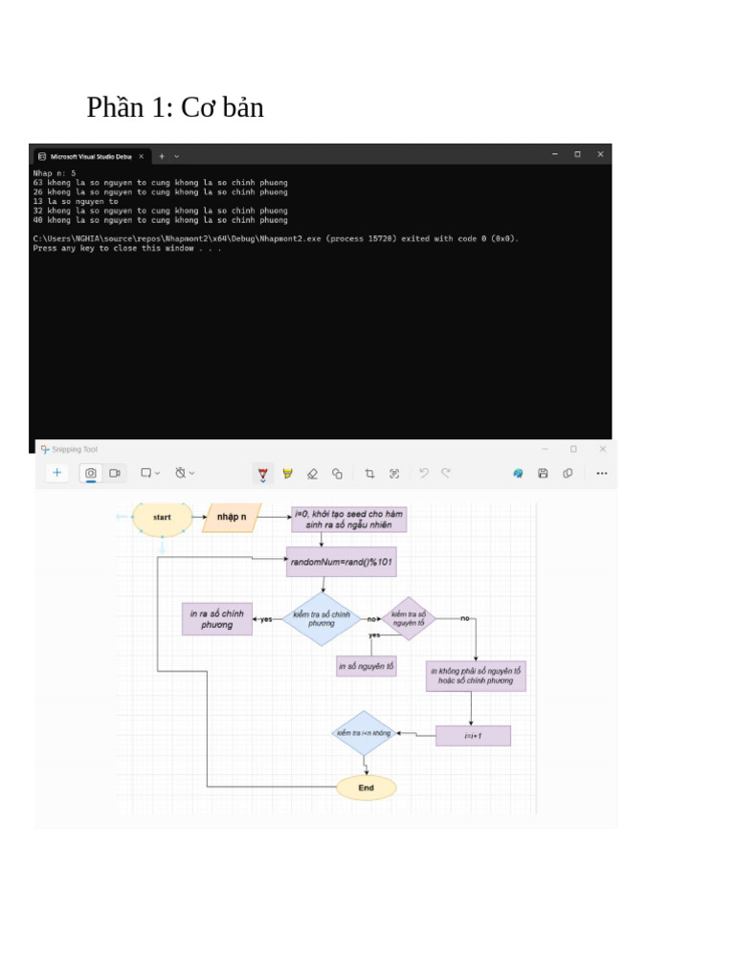
Task: Switch to Snip camera mode
Action: (x=91, y=473)
